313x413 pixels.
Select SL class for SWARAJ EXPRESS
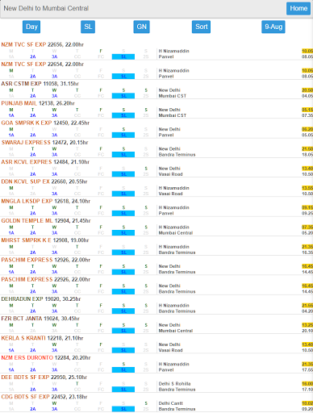click(123, 155)
